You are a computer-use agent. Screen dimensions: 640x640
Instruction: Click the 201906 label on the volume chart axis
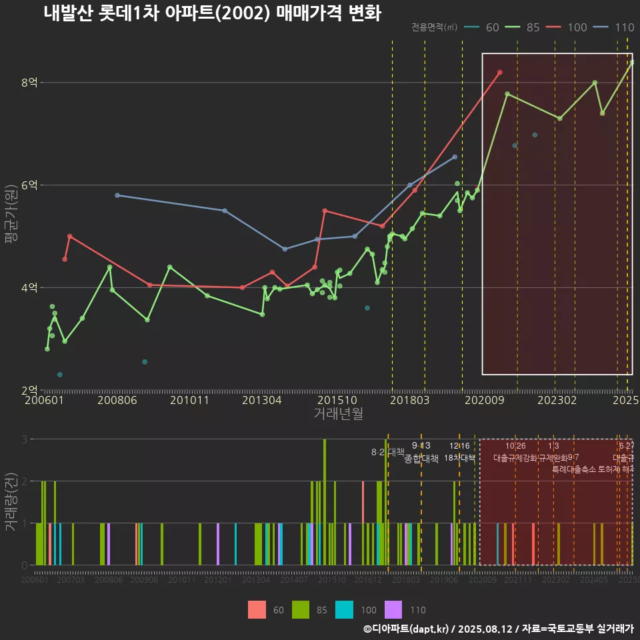[444, 579]
